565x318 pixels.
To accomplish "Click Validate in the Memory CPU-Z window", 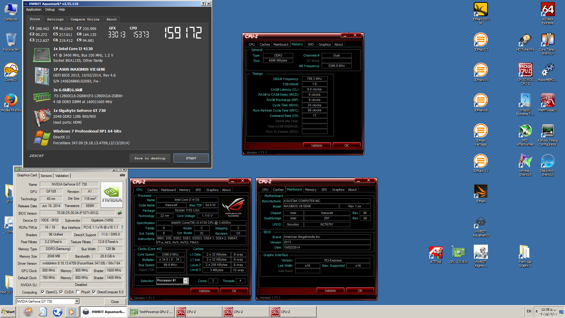I will pos(317,145).
